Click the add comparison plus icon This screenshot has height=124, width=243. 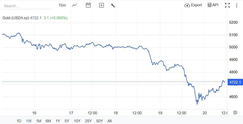pyautogui.click(x=102, y=5)
